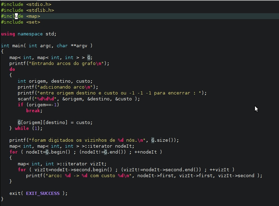
Task: Click 'using namespace std;' line
Action: click(x=29, y=34)
